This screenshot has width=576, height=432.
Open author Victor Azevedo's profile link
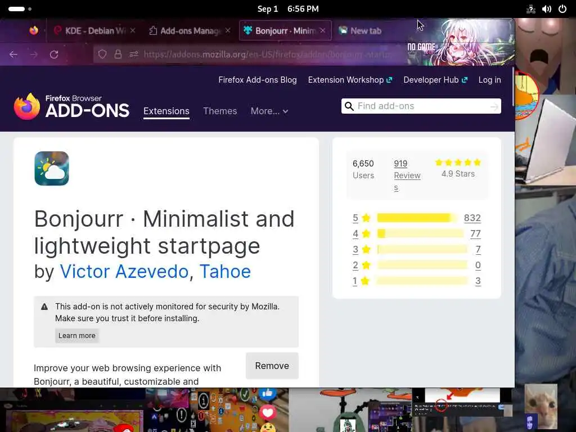124,272
